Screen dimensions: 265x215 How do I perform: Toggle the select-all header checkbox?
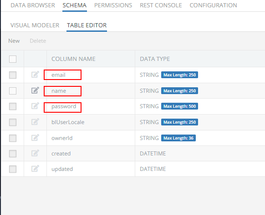(x=13, y=59)
